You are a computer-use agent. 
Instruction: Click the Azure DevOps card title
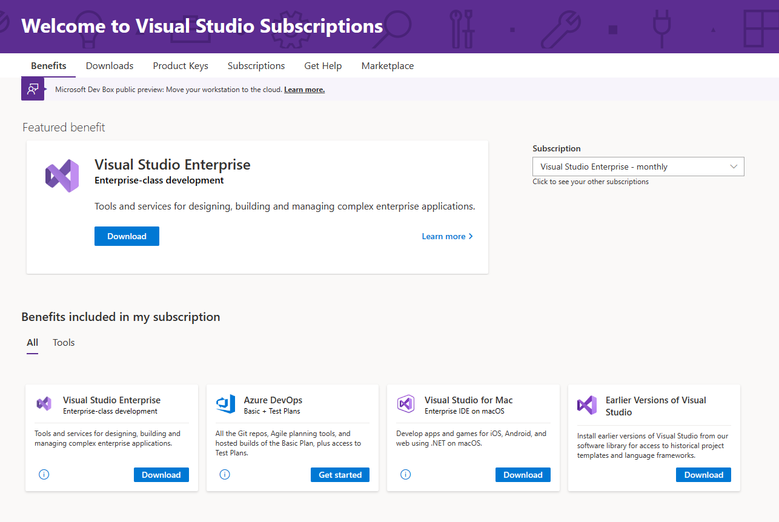point(273,400)
